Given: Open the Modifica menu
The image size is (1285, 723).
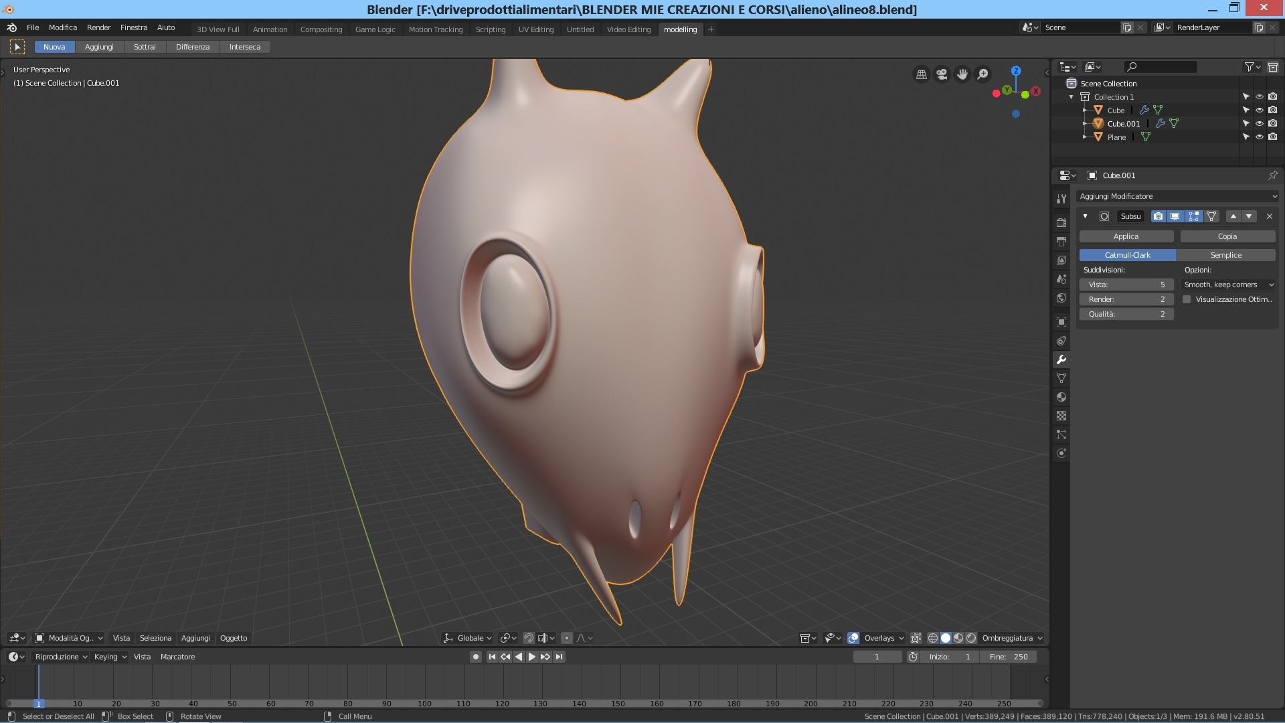Looking at the screenshot, I should (63, 27).
